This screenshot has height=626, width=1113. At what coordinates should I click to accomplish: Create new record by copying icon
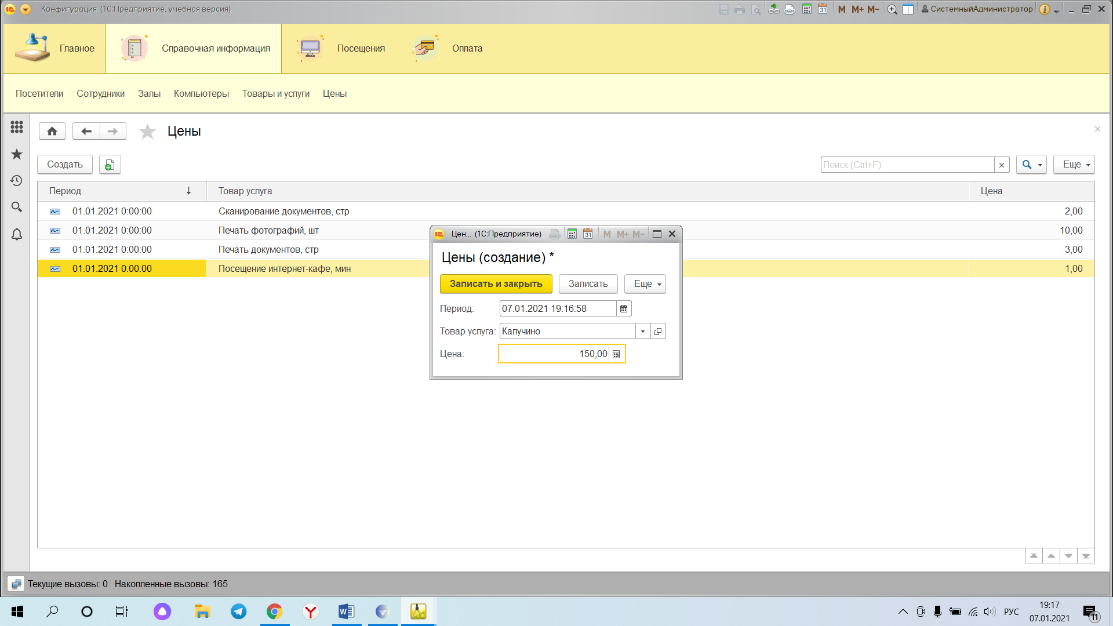click(x=110, y=165)
